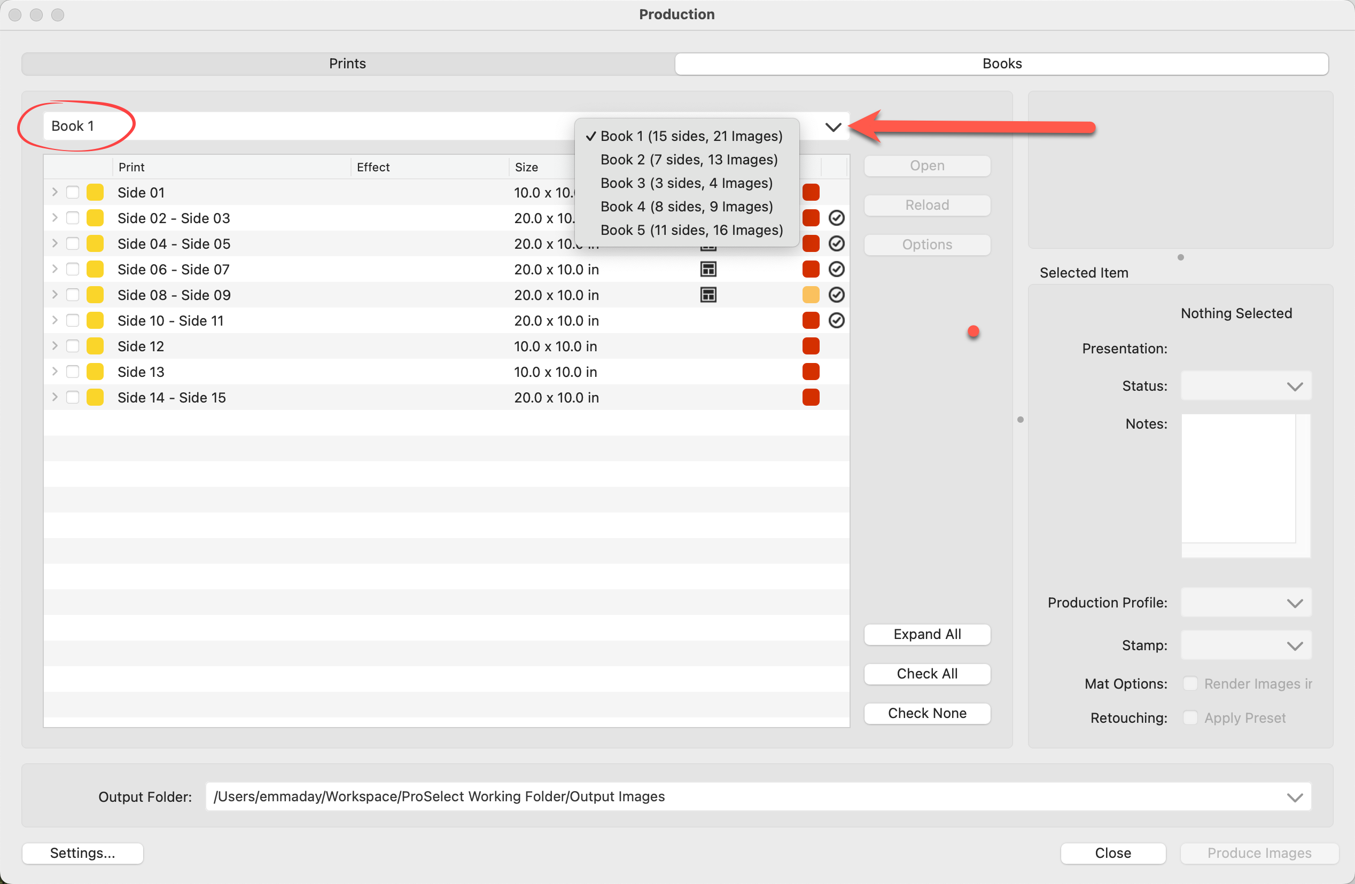This screenshot has height=884, width=1355.
Task: Click inside the Notes text area
Action: coord(1239,479)
